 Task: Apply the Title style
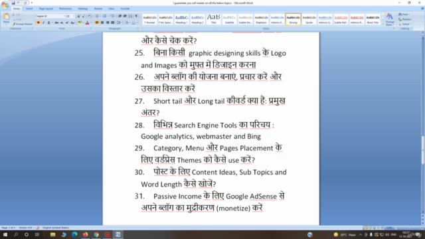coord(213,19)
